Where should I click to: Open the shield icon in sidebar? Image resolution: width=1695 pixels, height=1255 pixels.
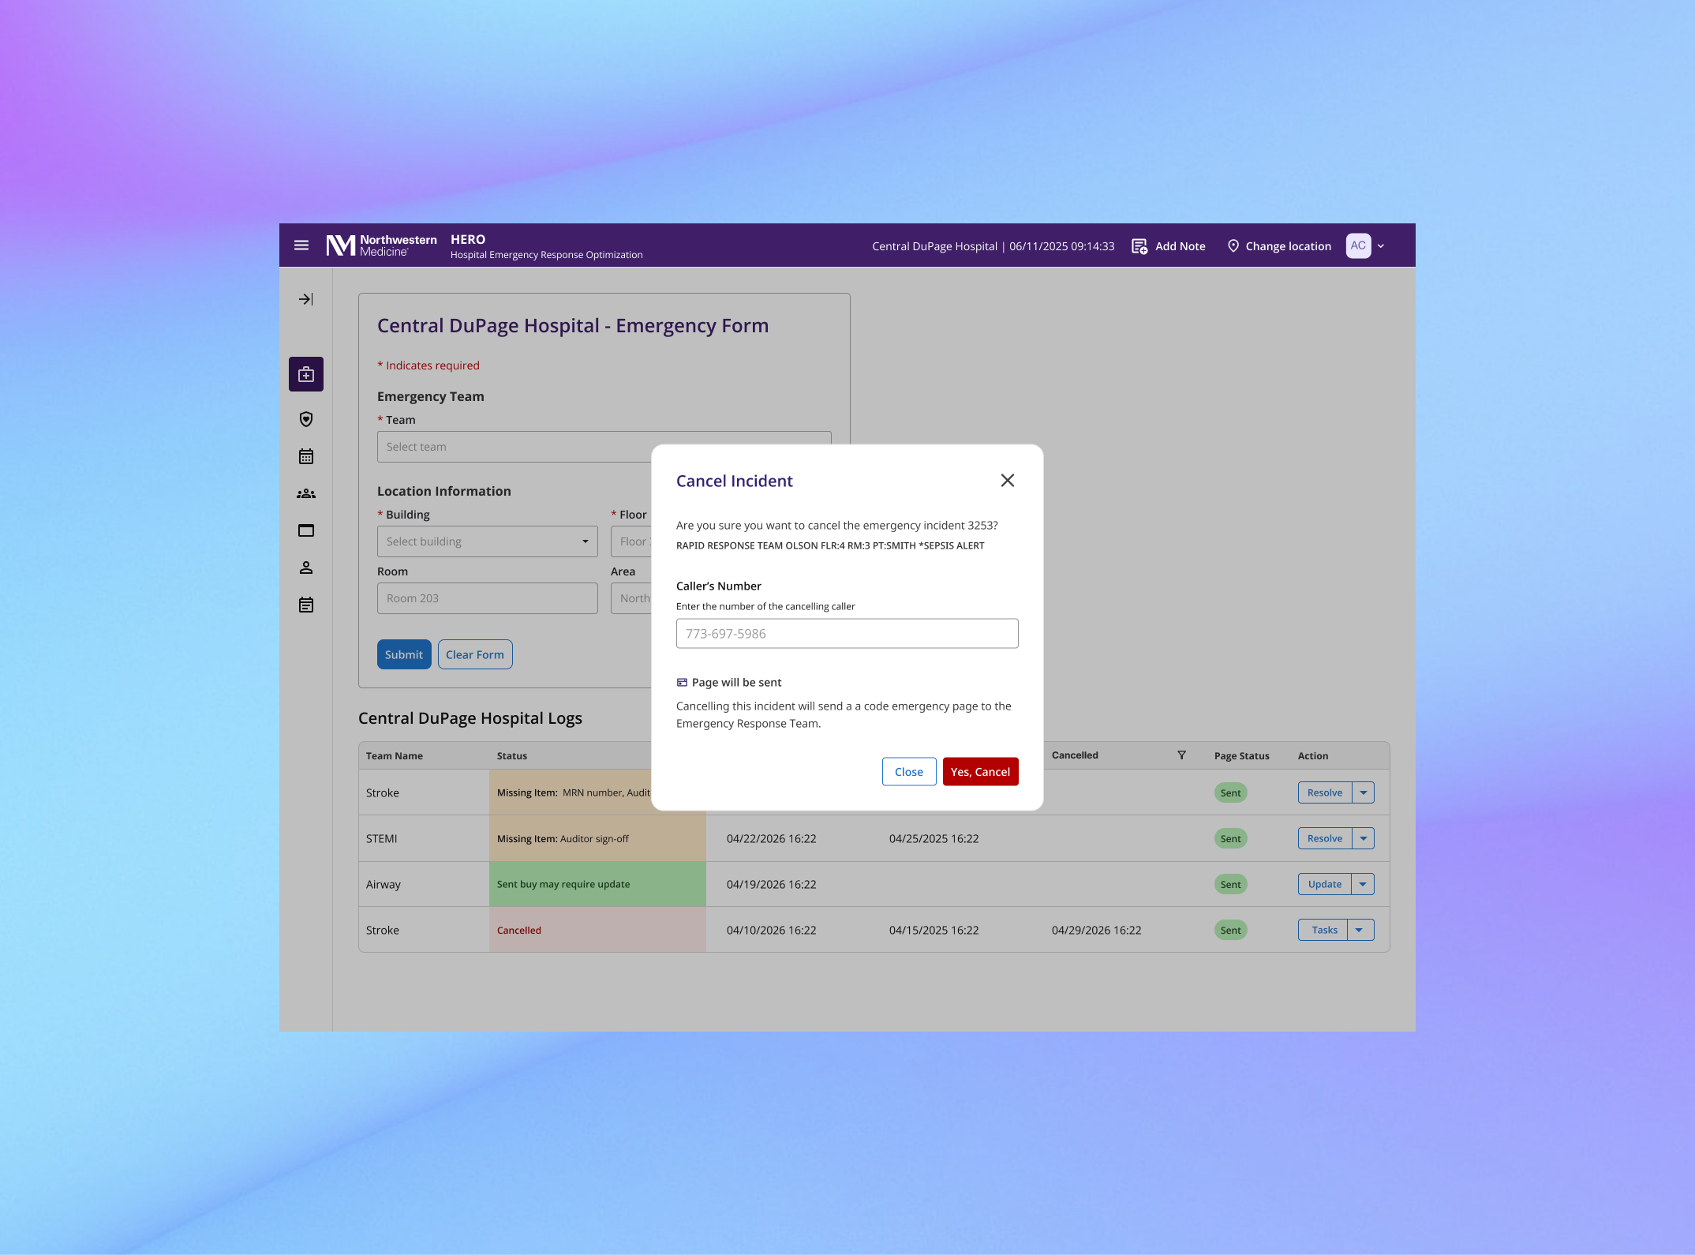coord(306,419)
